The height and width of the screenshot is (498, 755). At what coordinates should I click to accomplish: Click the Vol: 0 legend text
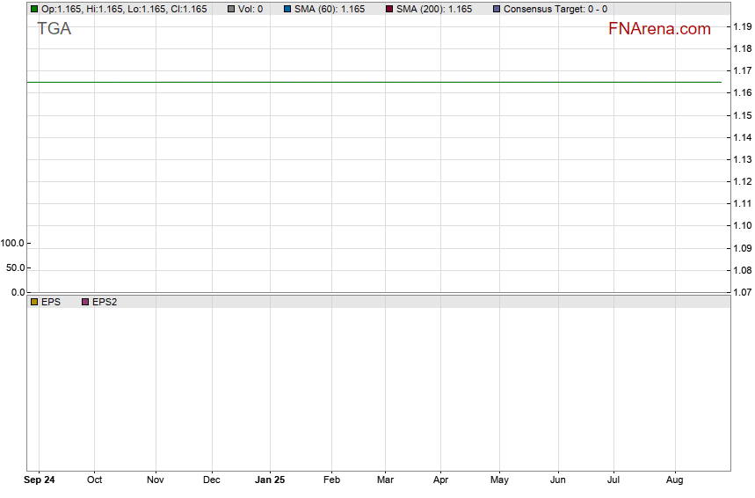(250, 9)
